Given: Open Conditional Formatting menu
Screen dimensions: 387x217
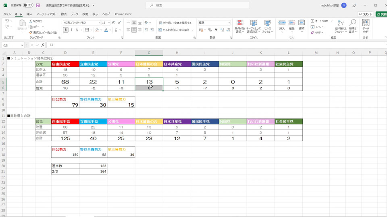Looking at the screenshot, I should [239, 27].
